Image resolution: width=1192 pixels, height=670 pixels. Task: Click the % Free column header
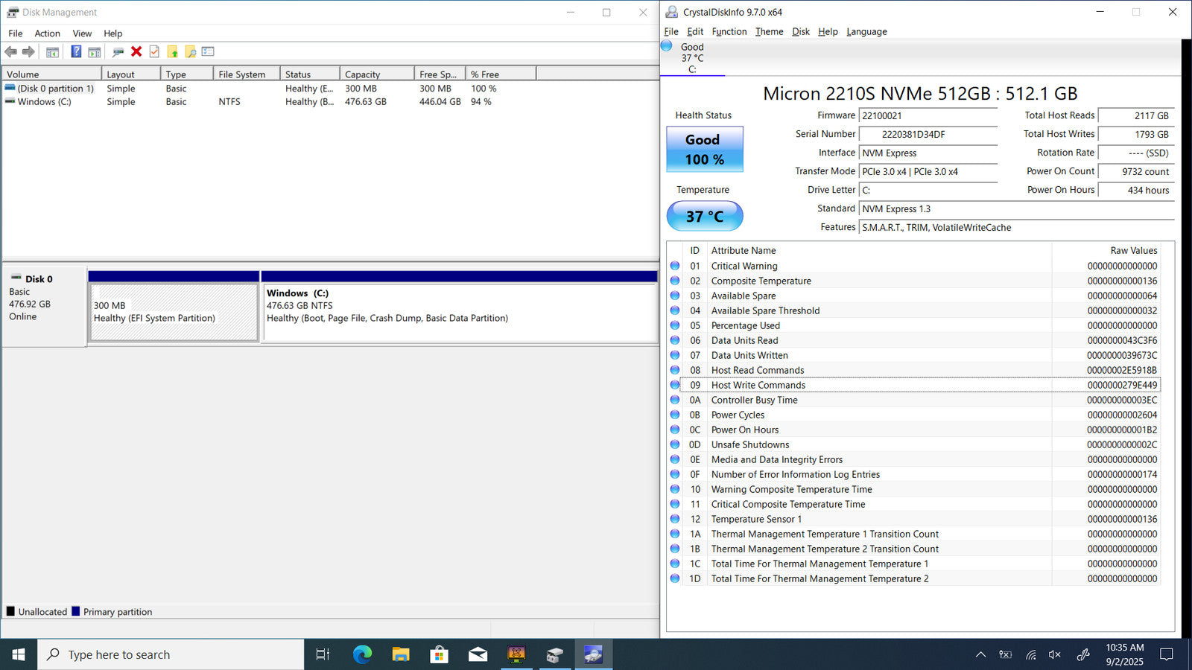click(x=501, y=74)
